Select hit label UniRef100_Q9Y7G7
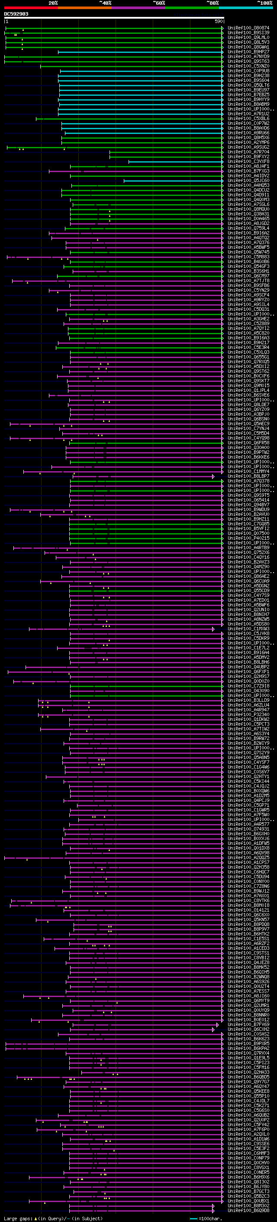Image resolution: width=277 pixels, height=1222 pixels. (248, 1082)
